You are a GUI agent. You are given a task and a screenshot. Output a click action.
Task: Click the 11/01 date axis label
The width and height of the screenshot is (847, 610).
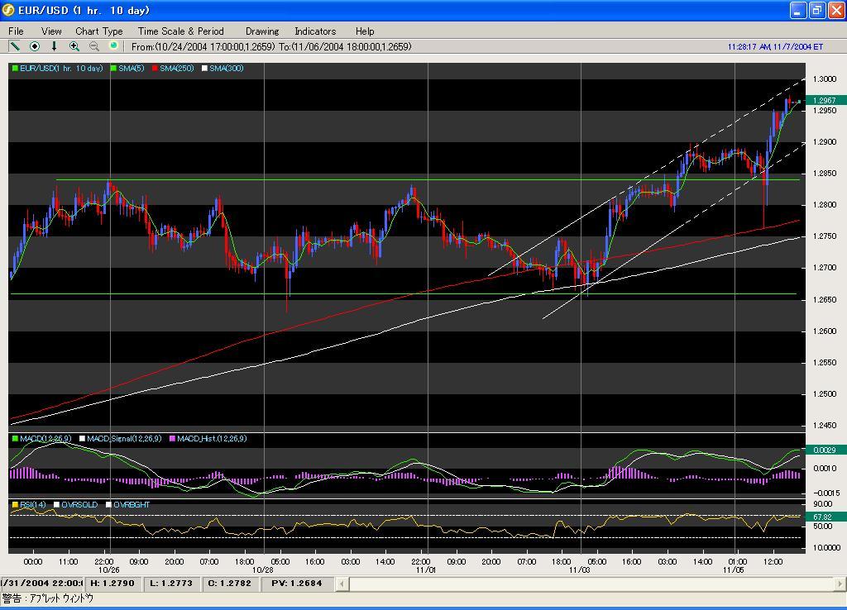coord(426,570)
